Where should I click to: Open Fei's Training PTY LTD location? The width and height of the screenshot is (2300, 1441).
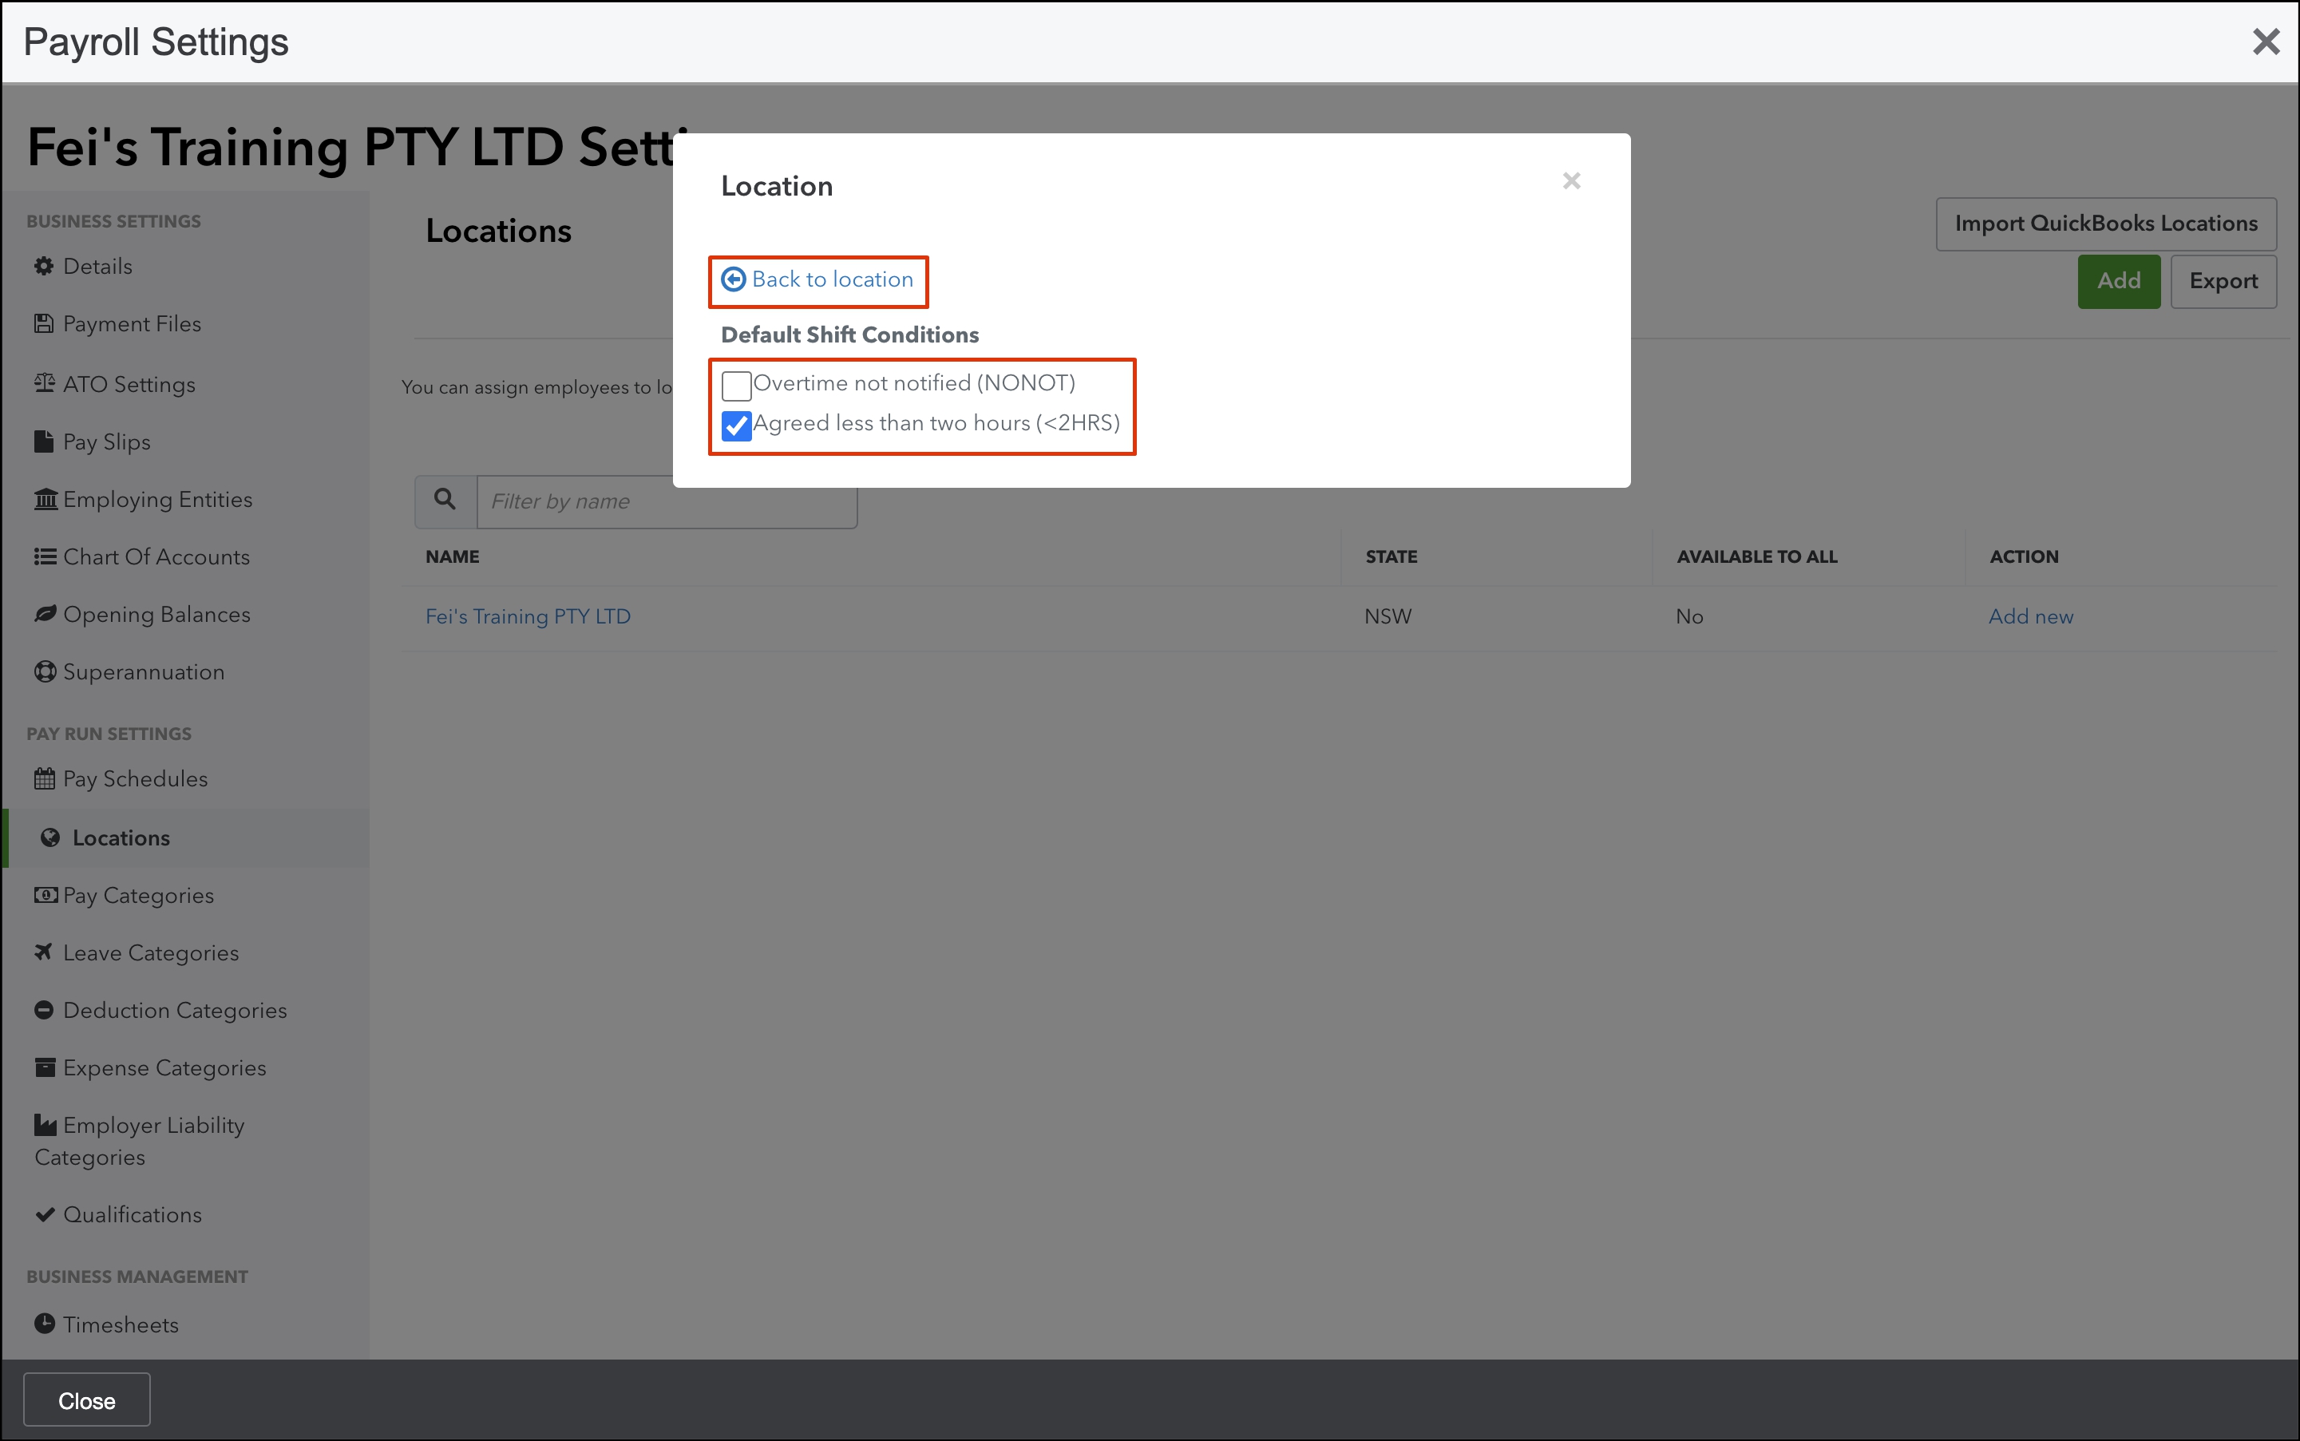pos(528,616)
